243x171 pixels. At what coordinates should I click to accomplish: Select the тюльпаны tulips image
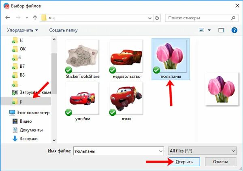pyautogui.click(x=171, y=59)
